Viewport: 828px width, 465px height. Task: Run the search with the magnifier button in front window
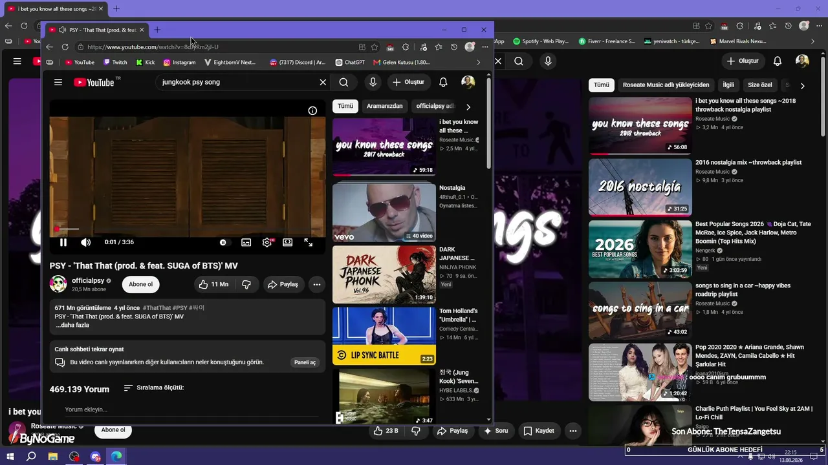(343, 82)
